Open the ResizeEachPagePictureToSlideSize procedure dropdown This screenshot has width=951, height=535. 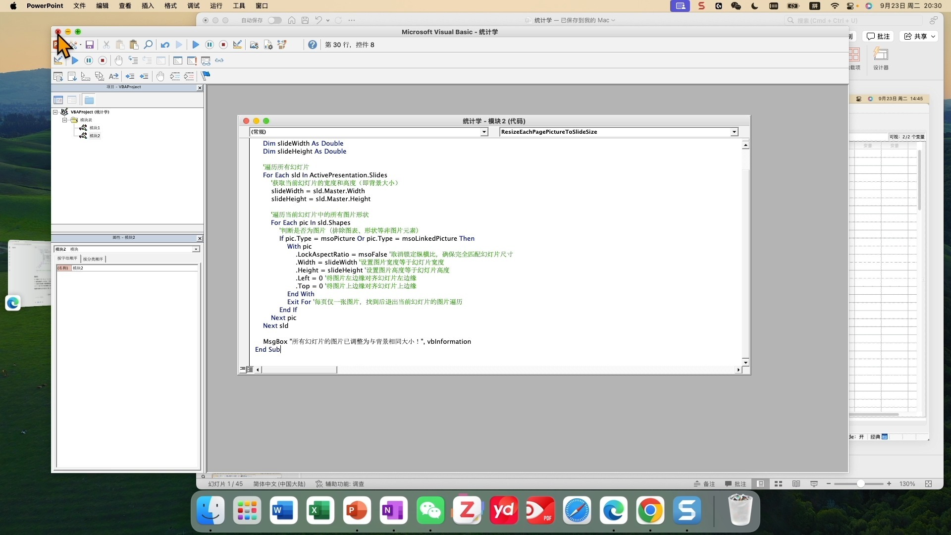734,132
